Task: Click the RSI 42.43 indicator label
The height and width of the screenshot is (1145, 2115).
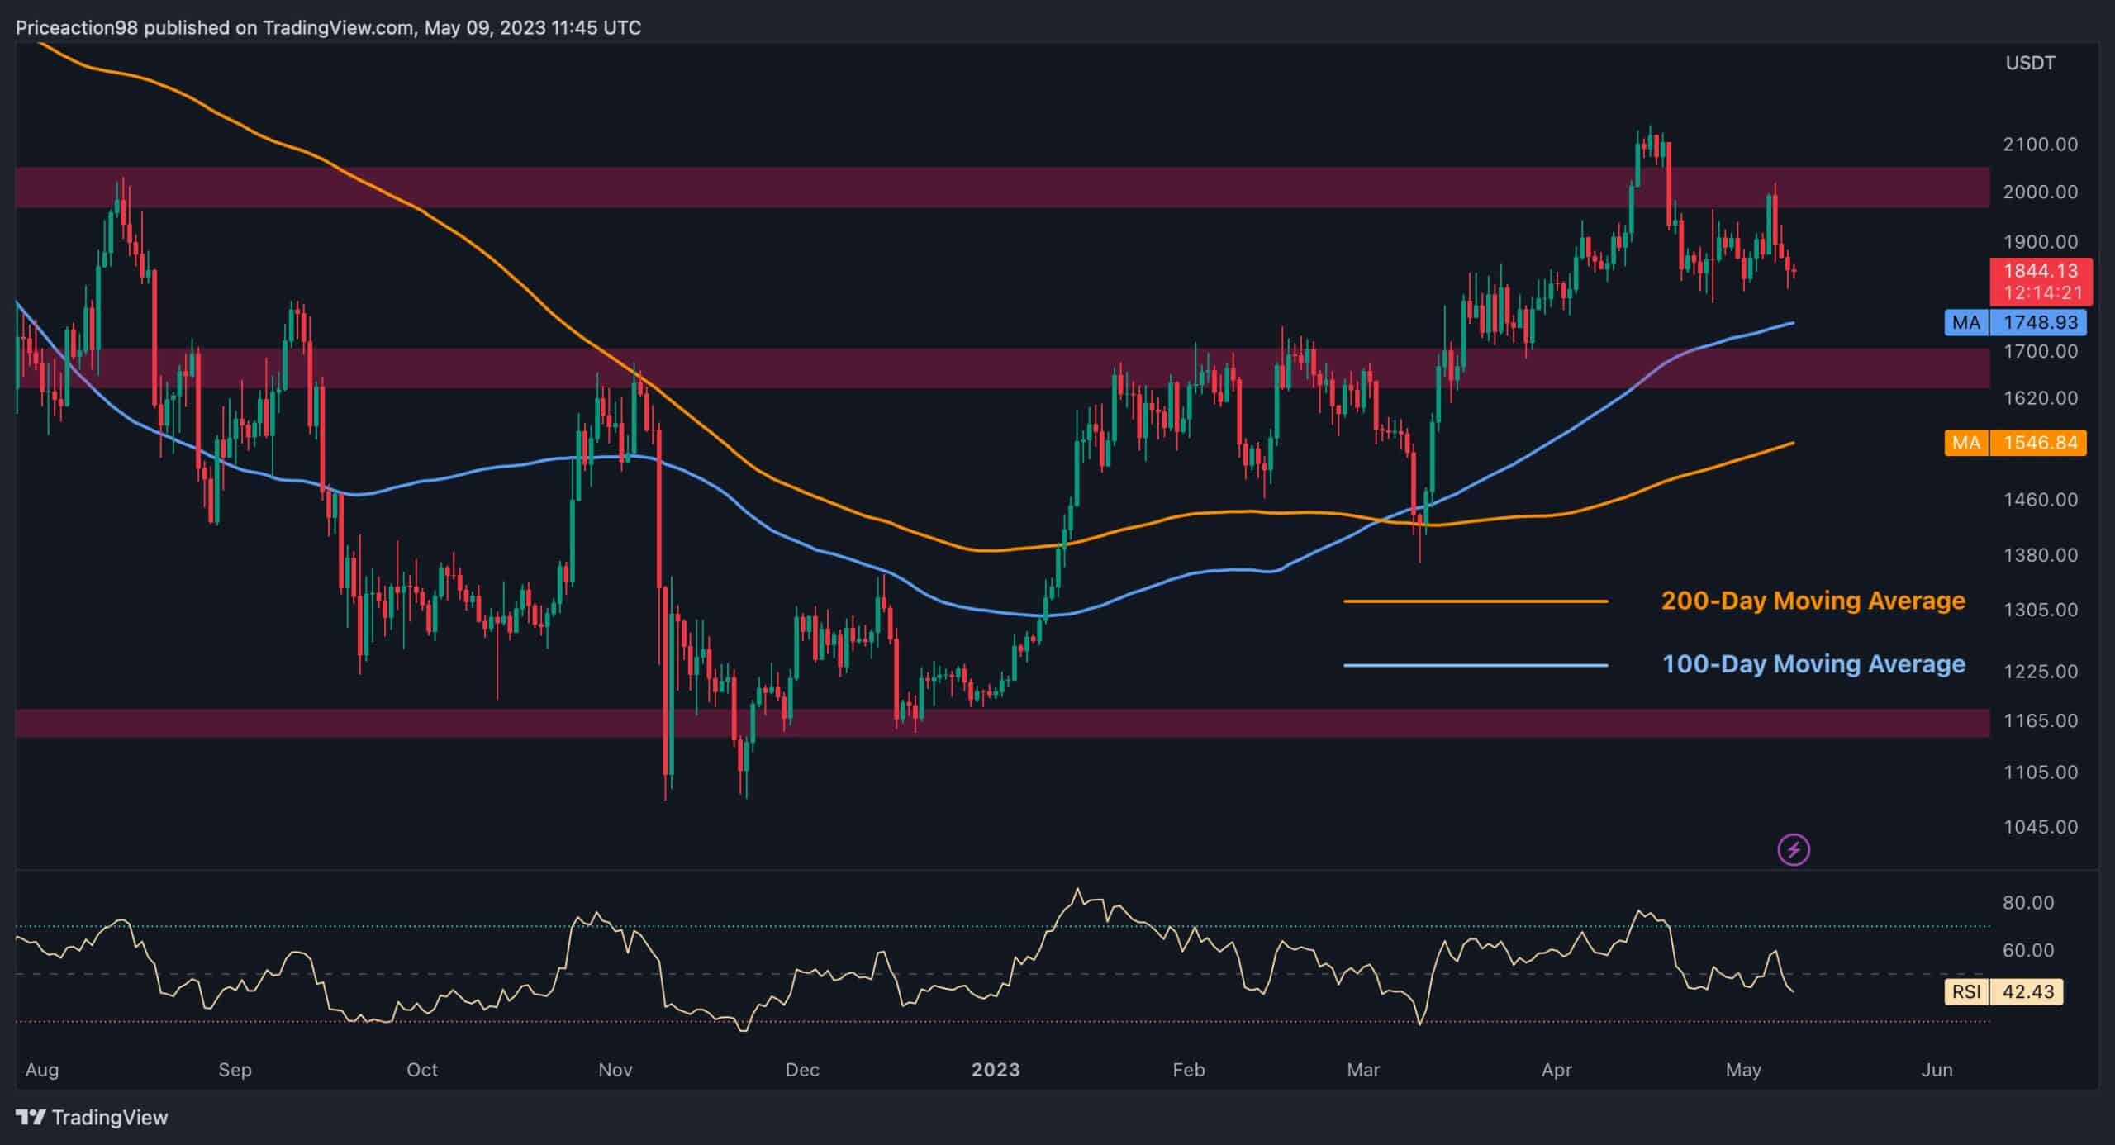Action: pyautogui.click(x=2003, y=994)
